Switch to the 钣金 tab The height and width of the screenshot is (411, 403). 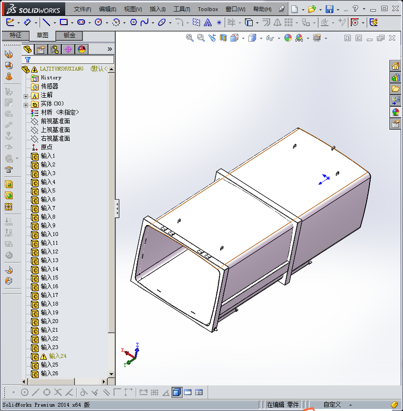[70, 35]
